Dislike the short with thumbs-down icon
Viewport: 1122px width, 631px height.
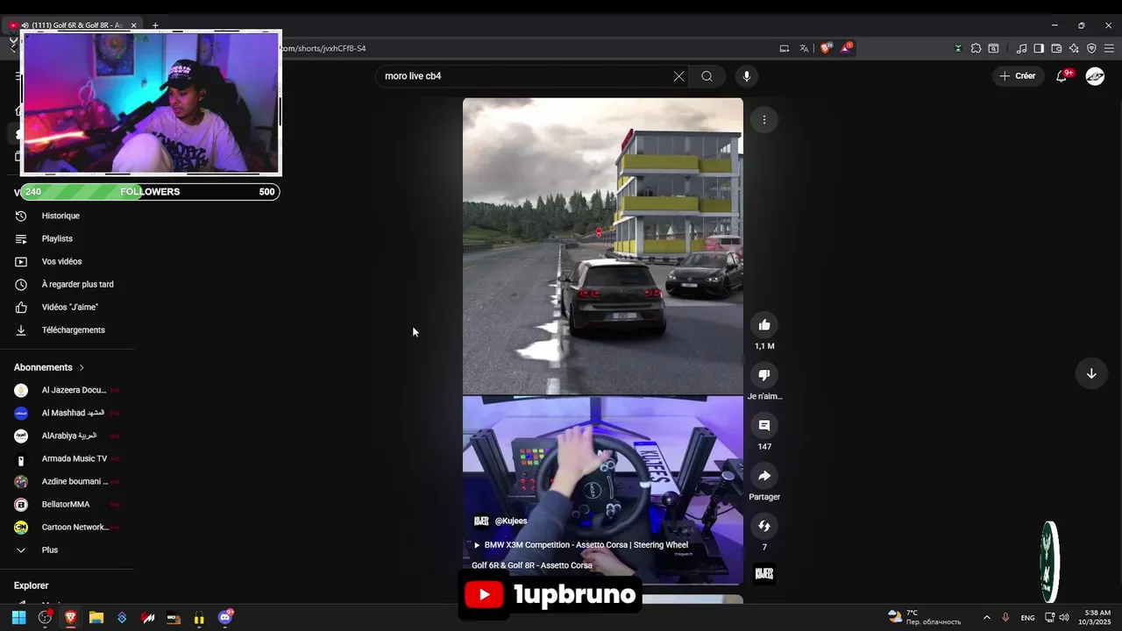click(764, 375)
